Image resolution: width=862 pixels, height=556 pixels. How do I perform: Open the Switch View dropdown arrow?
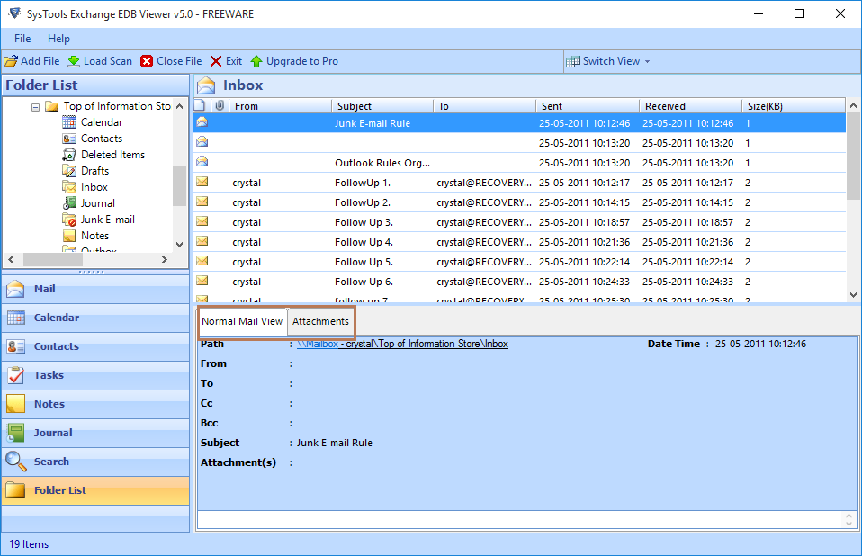pos(647,61)
